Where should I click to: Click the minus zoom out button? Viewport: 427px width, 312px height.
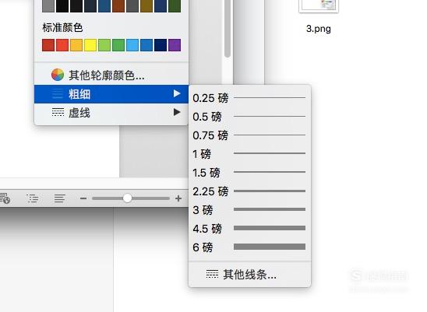[83, 198]
